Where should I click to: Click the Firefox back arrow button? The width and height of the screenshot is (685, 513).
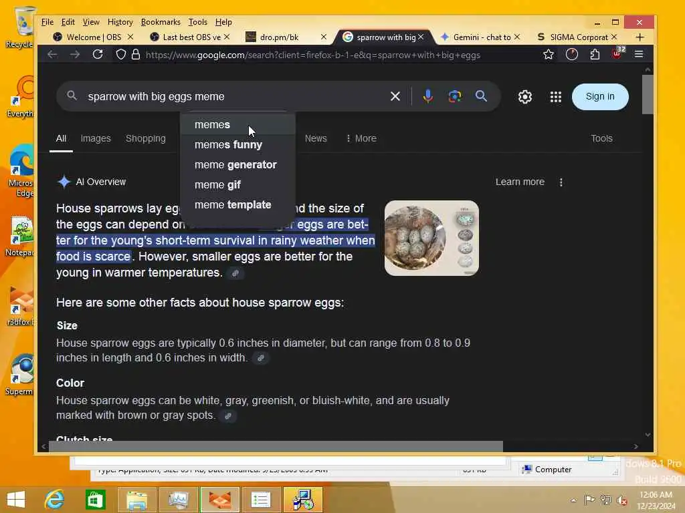[52, 55]
